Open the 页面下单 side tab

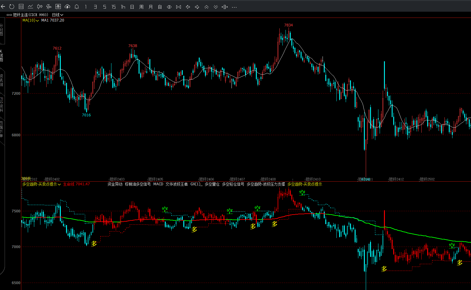point(2,129)
